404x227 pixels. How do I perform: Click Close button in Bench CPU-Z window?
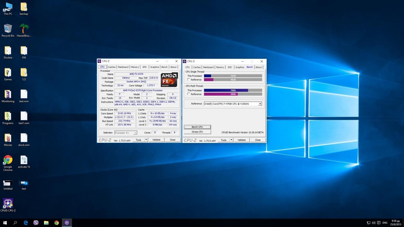click(258, 140)
